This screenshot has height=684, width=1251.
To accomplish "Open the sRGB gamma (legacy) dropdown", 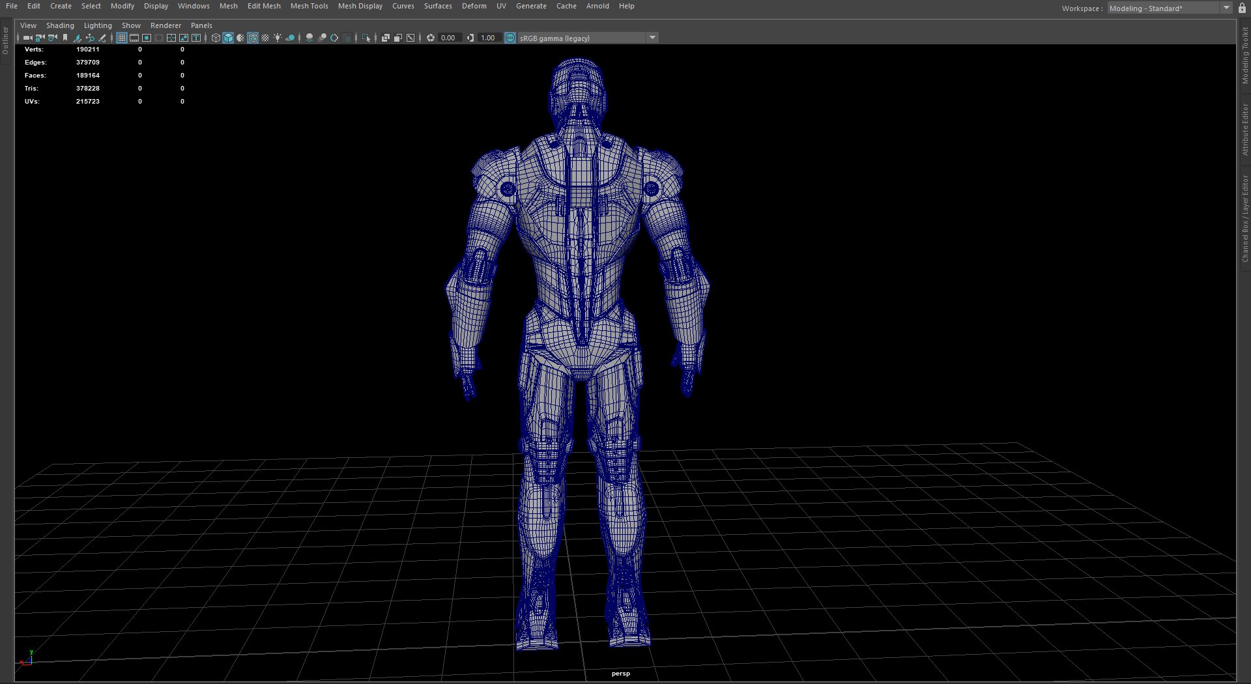I will coord(588,38).
